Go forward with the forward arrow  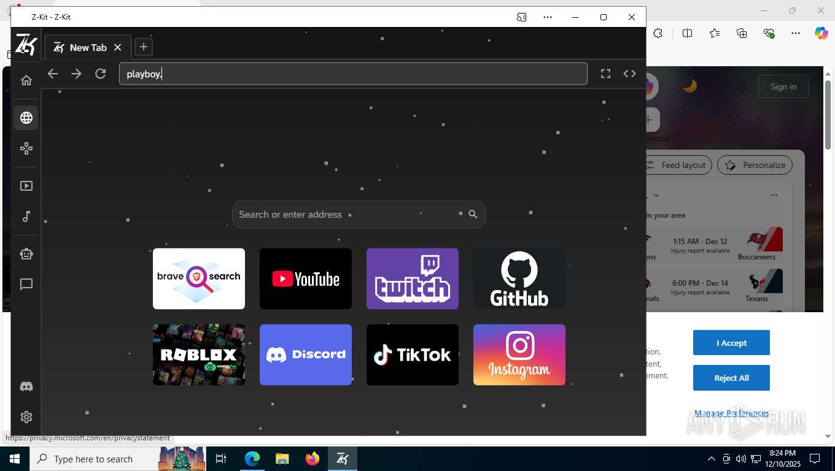pos(76,74)
